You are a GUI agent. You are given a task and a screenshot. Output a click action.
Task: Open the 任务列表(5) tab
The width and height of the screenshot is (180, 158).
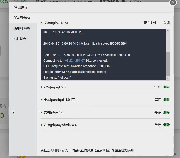[x=22, y=18]
